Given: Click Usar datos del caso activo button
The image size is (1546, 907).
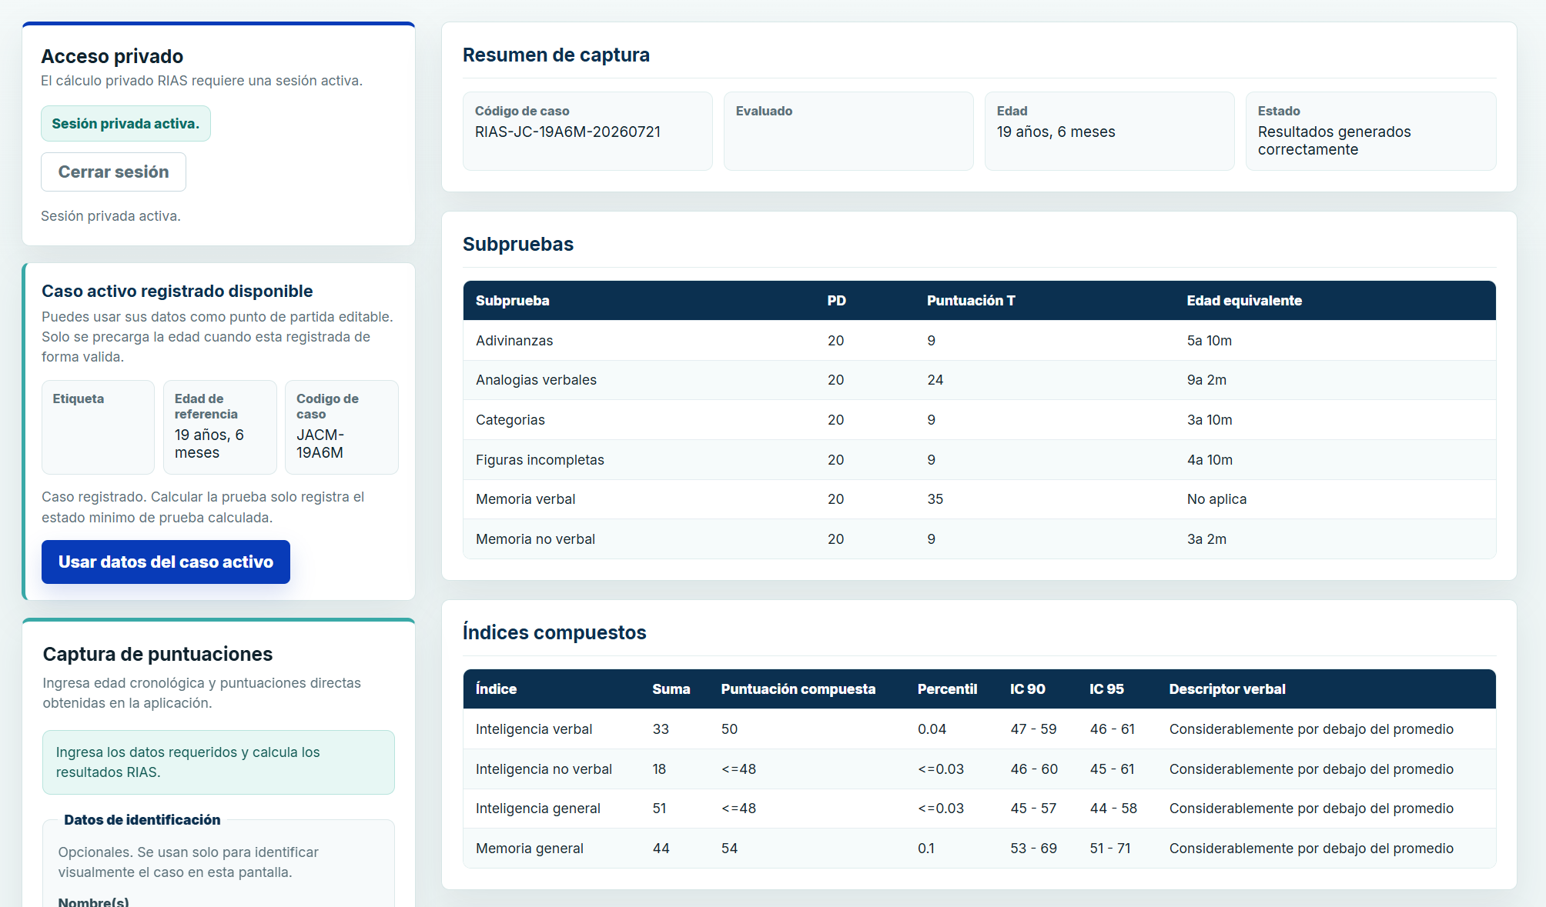Looking at the screenshot, I should (x=166, y=562).
